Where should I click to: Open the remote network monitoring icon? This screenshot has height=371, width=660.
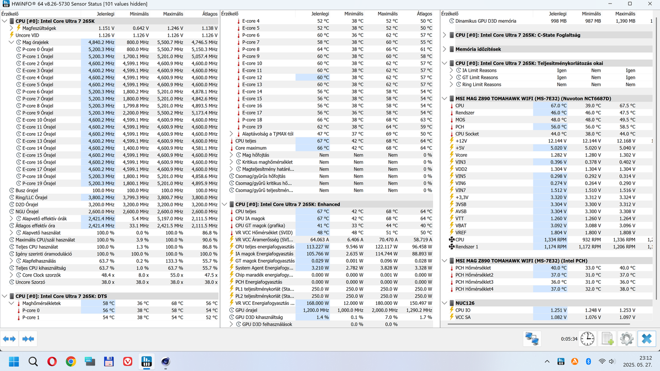(532, 339)
